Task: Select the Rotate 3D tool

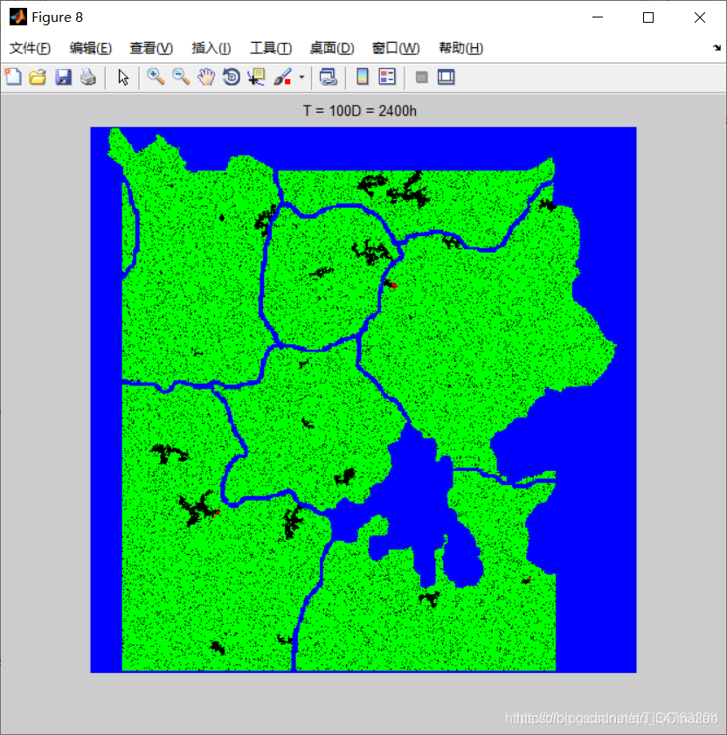Action: 232,77
